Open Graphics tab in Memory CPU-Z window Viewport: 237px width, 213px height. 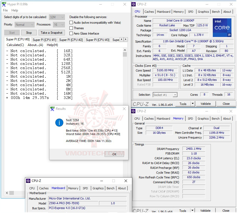click(x=203, y=119)
